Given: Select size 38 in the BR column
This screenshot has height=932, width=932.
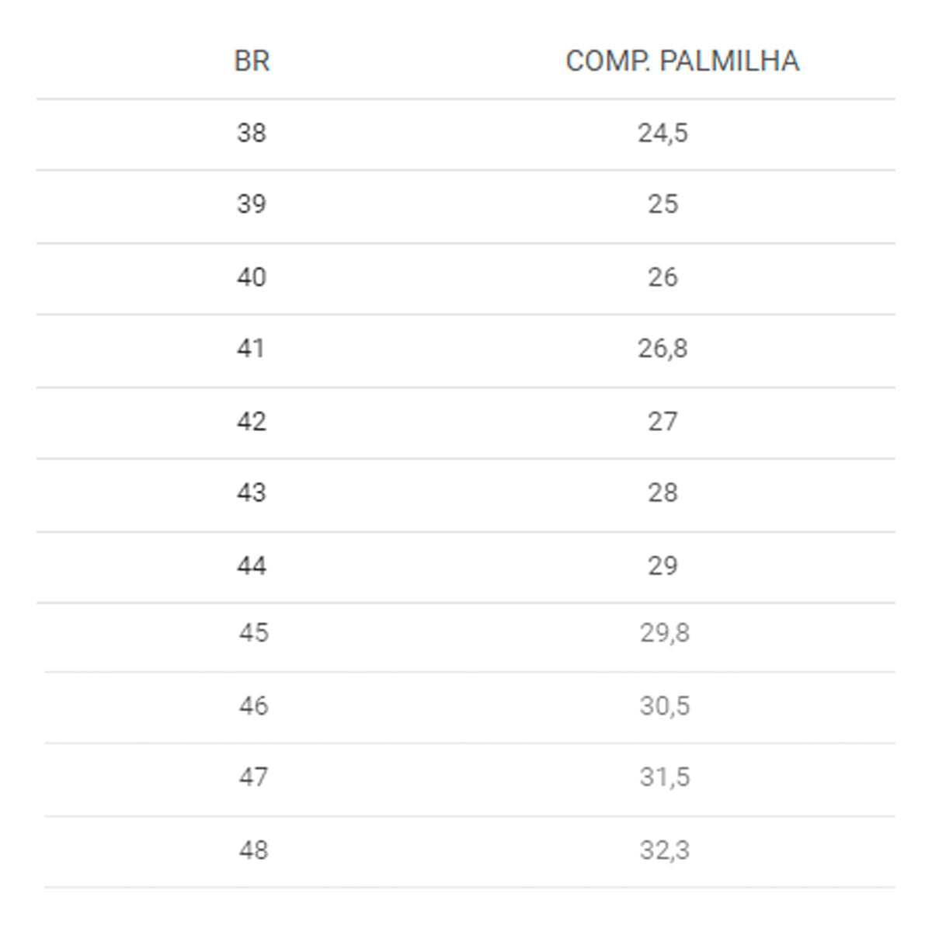Looking at the screenshot, I should pos(252,133).
